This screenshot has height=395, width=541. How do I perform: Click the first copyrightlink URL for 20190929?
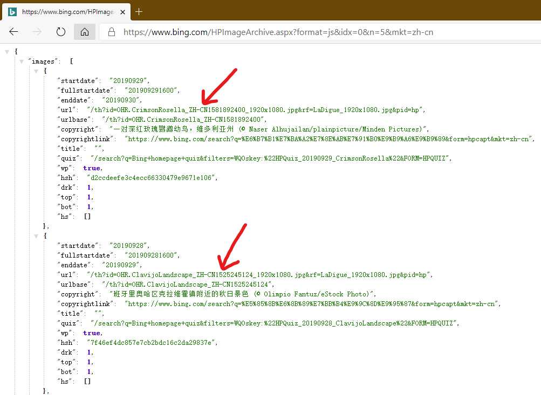coord(329,139)
